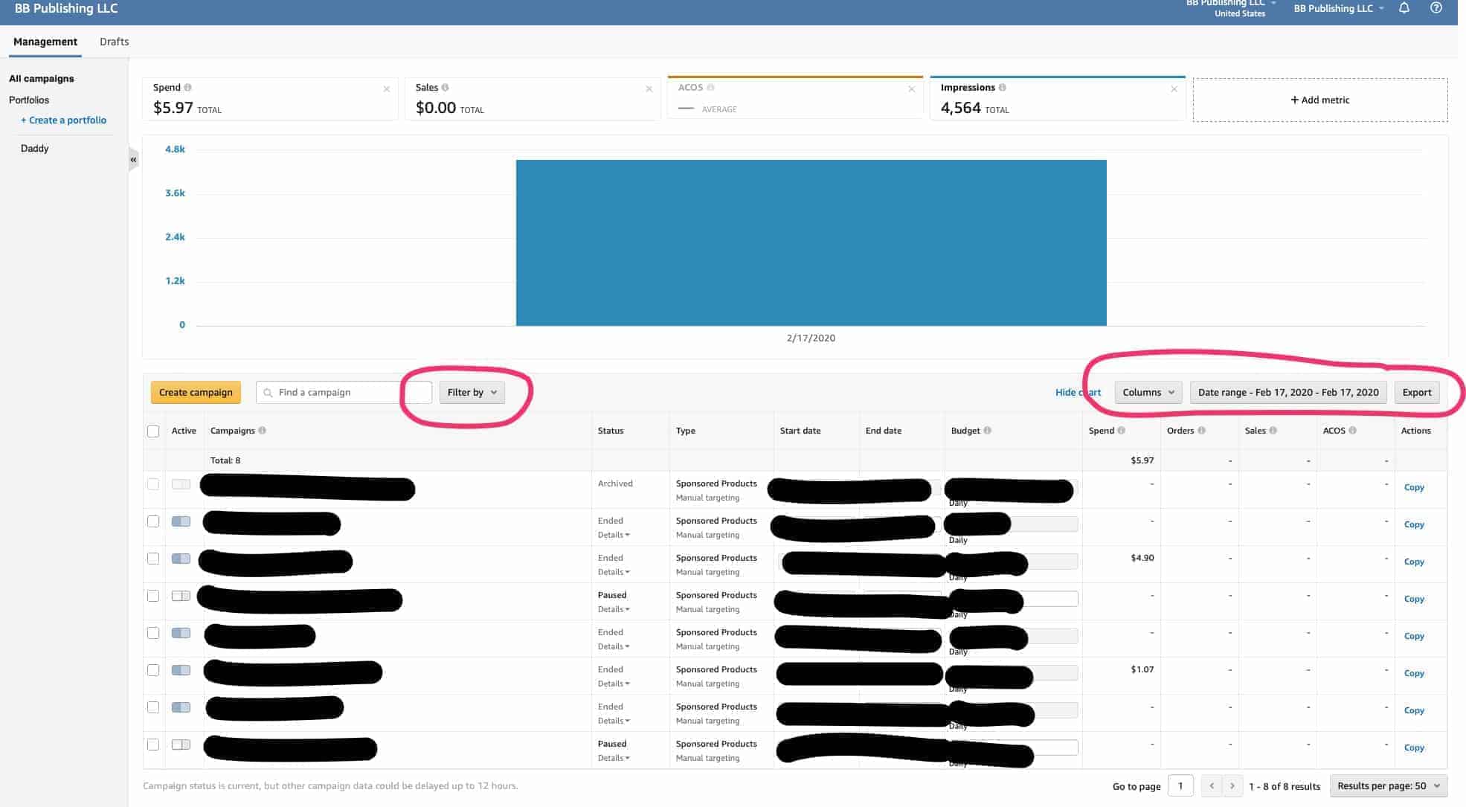Click the Go to page number field
Image resolution: width=1466 pixels, height=807 pixels.
coord(1180,786)
